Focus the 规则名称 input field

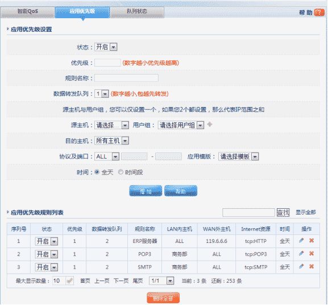(x=126, y=78)
